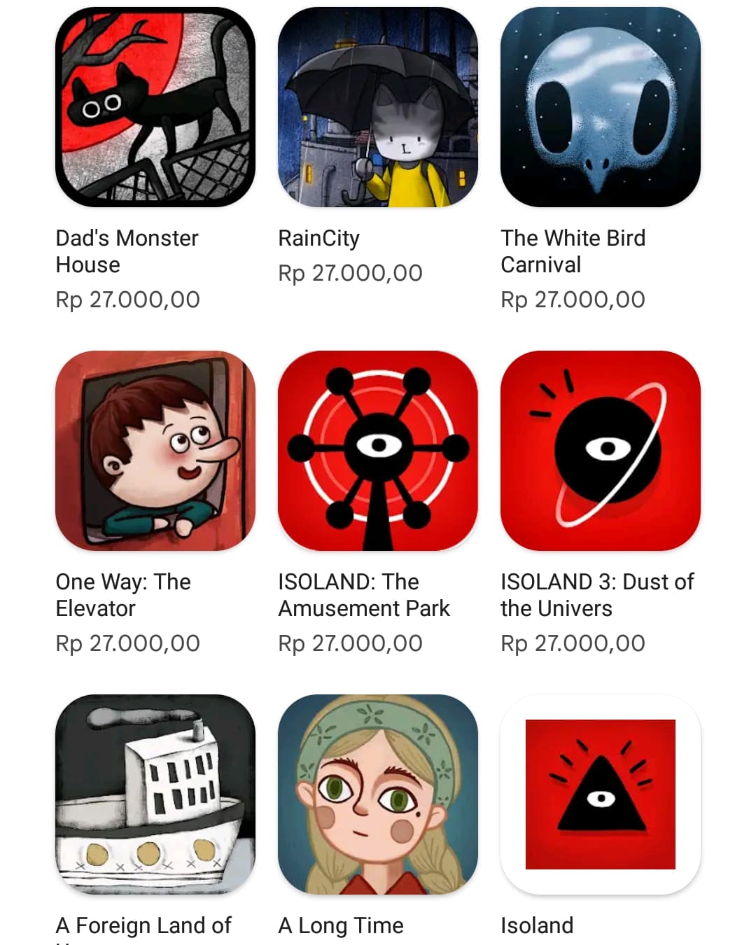Click the price under One Way: The Elevator
The width and height of the screenshot is (756, 945).
point(127,643)
